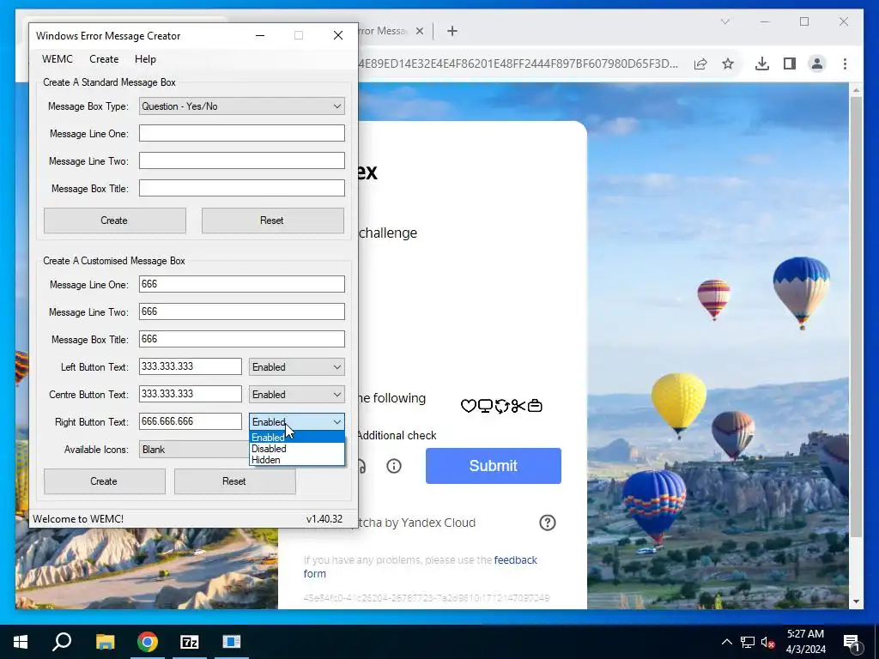The image size is (879, 659).
Task: Open Windows taskbar search
Action: (x=62, y=642)
